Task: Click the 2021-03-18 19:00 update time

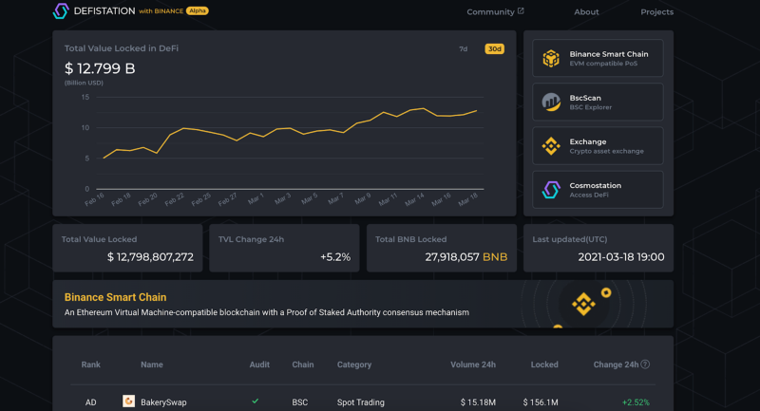Action: click(621, 257)
